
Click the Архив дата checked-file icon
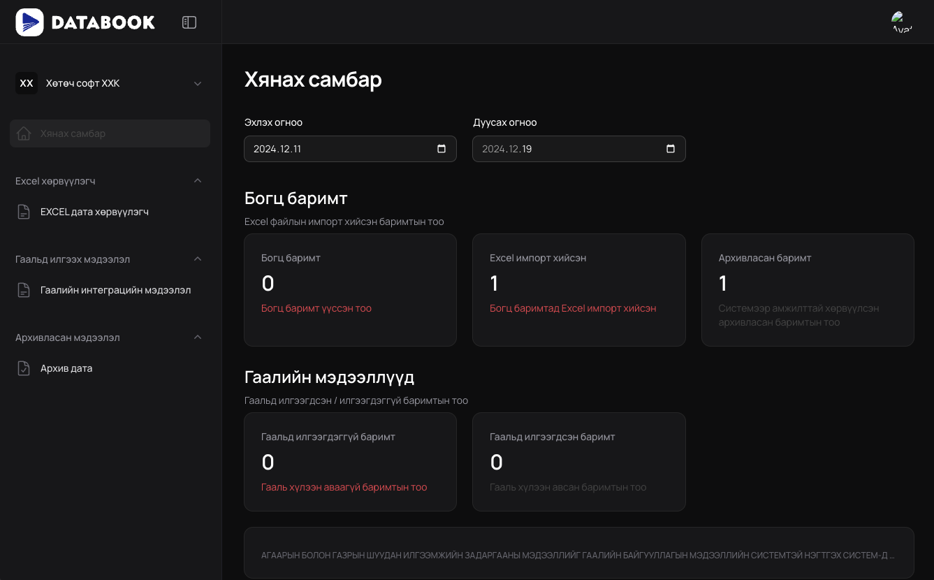coord(24,368)
